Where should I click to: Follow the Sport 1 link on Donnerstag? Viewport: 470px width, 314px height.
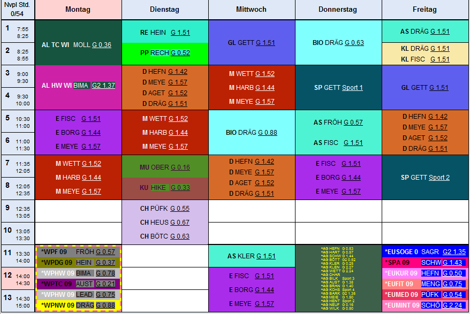[352, 88]
